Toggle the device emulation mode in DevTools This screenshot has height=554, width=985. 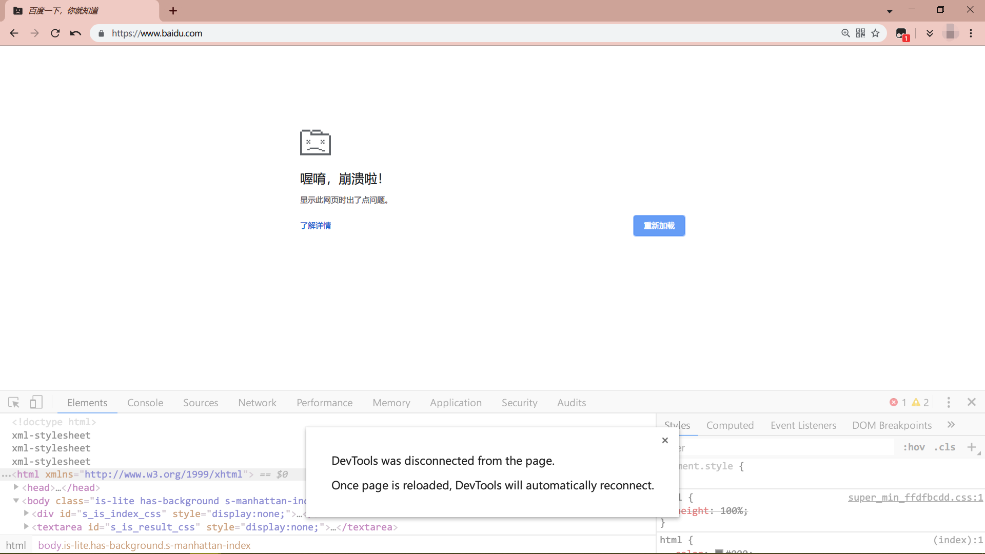pos(36,402)
